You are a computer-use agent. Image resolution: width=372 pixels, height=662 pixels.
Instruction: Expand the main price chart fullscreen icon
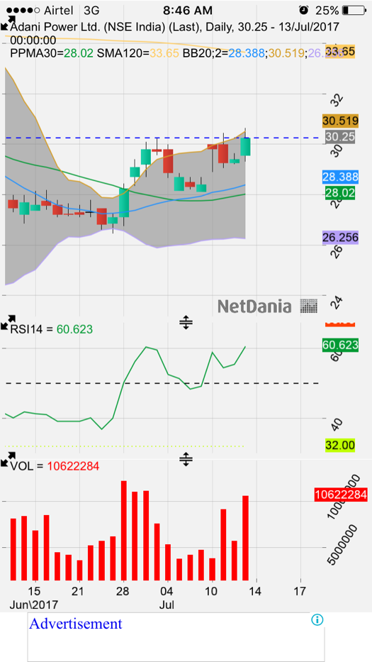point(8,23)
